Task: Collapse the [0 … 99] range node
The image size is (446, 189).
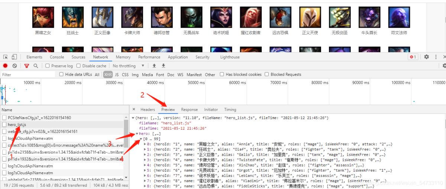Action: 141,139
